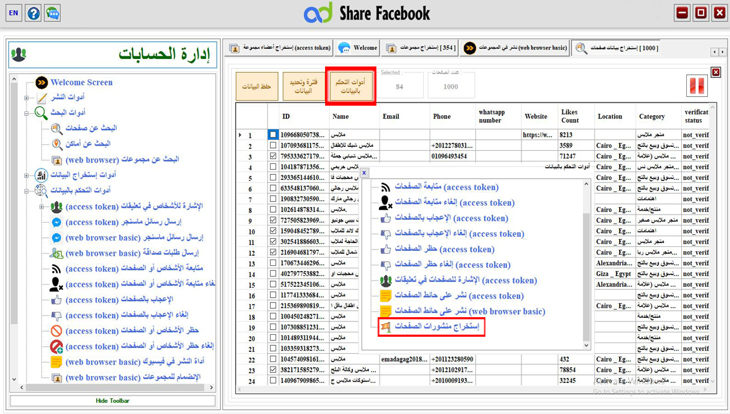The width and height of the screenshot is (730, 414).
Task: Switch to the Welcome tab
Action: pyautogui.click(x=357, y=48)
